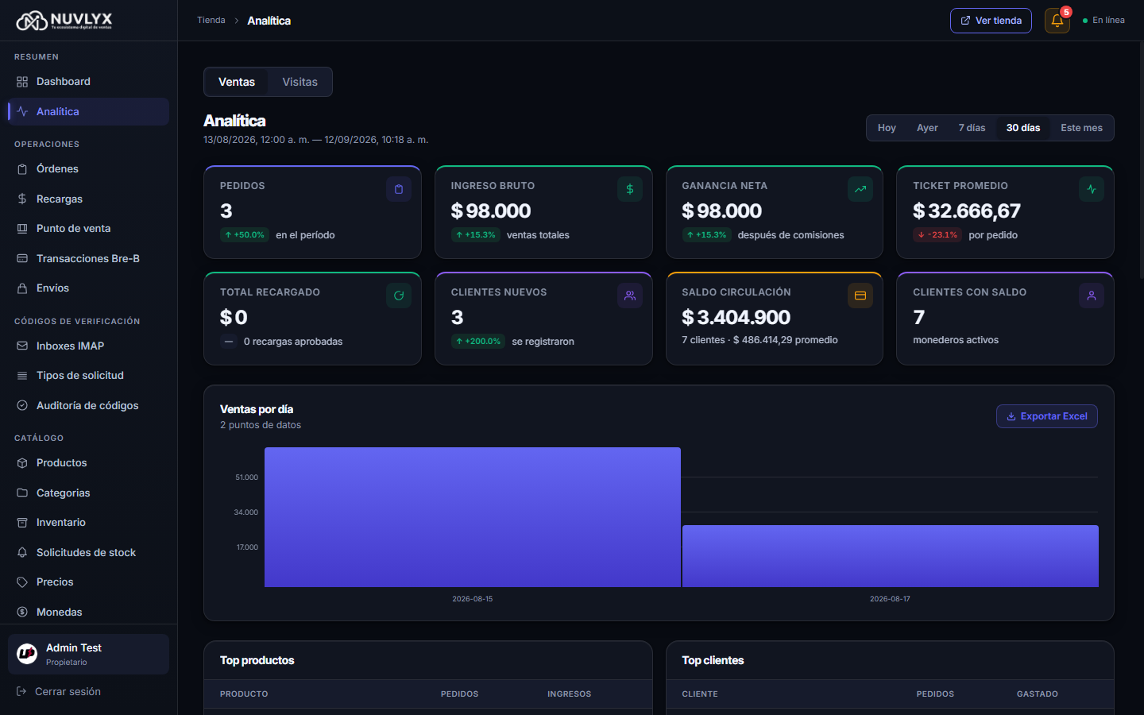Open the Analítica sidebar item
Image resolution: width=1144 pixels, height=715 pixels.
coord(88,112)
